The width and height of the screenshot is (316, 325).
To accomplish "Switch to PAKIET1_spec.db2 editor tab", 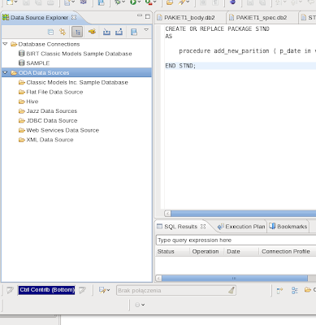I will coord(262,18).
